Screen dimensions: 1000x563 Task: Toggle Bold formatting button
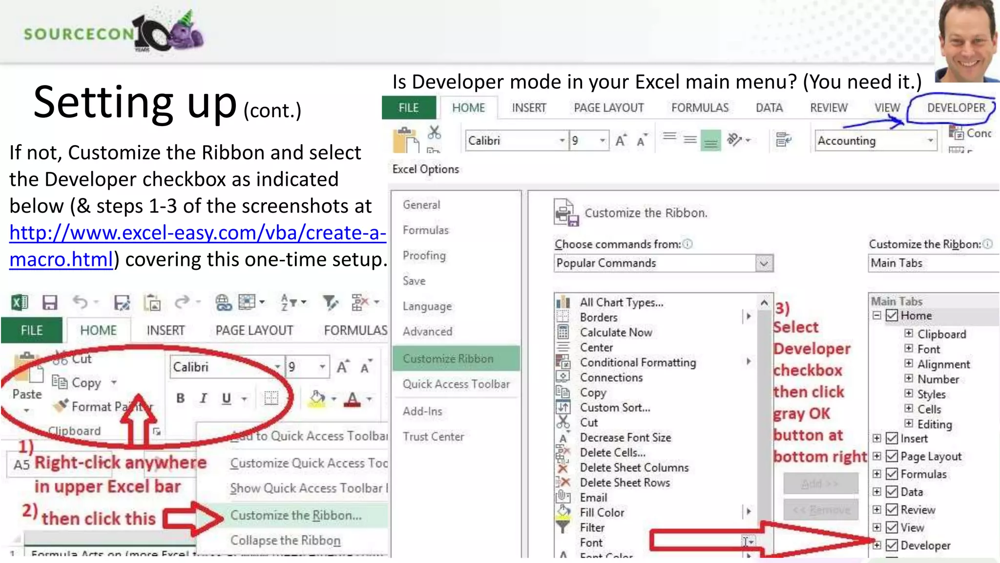coord(181,398)
